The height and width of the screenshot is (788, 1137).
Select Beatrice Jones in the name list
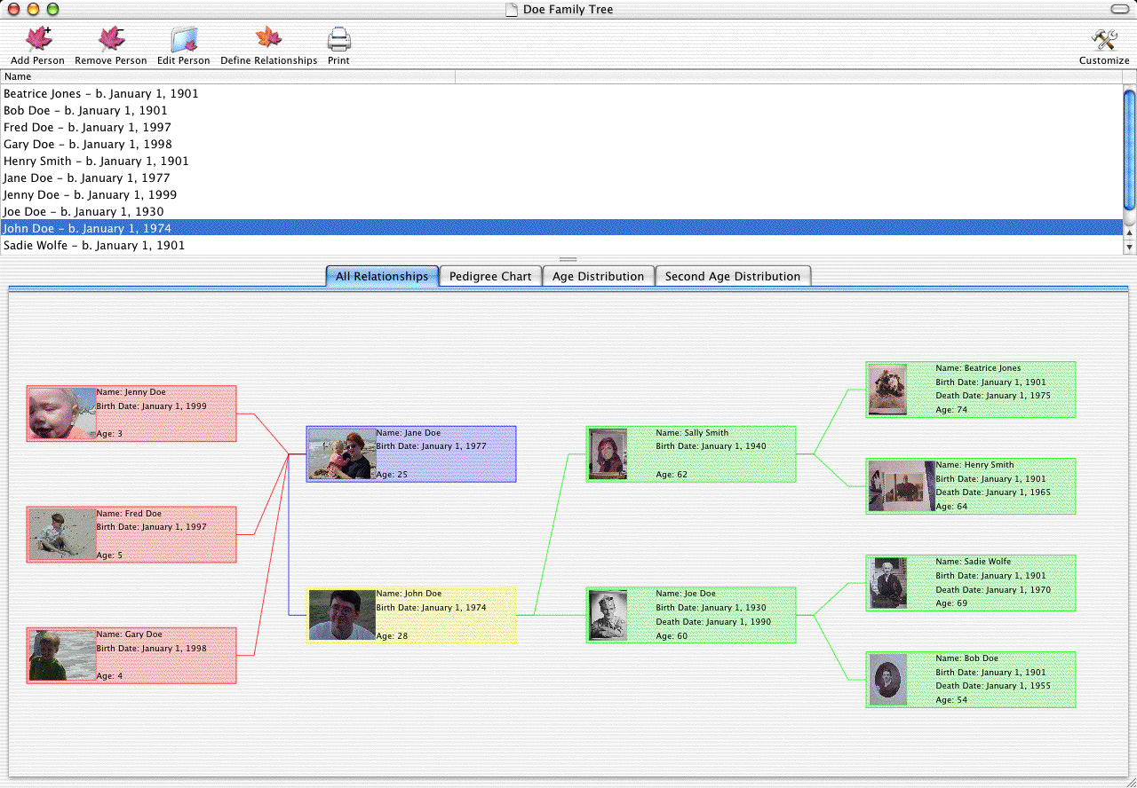101,93
